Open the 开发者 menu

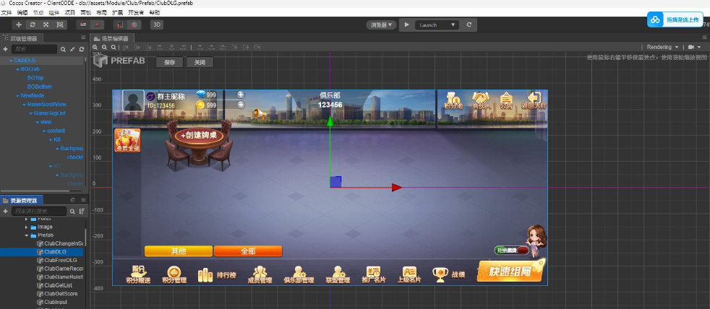click(134, 13)
